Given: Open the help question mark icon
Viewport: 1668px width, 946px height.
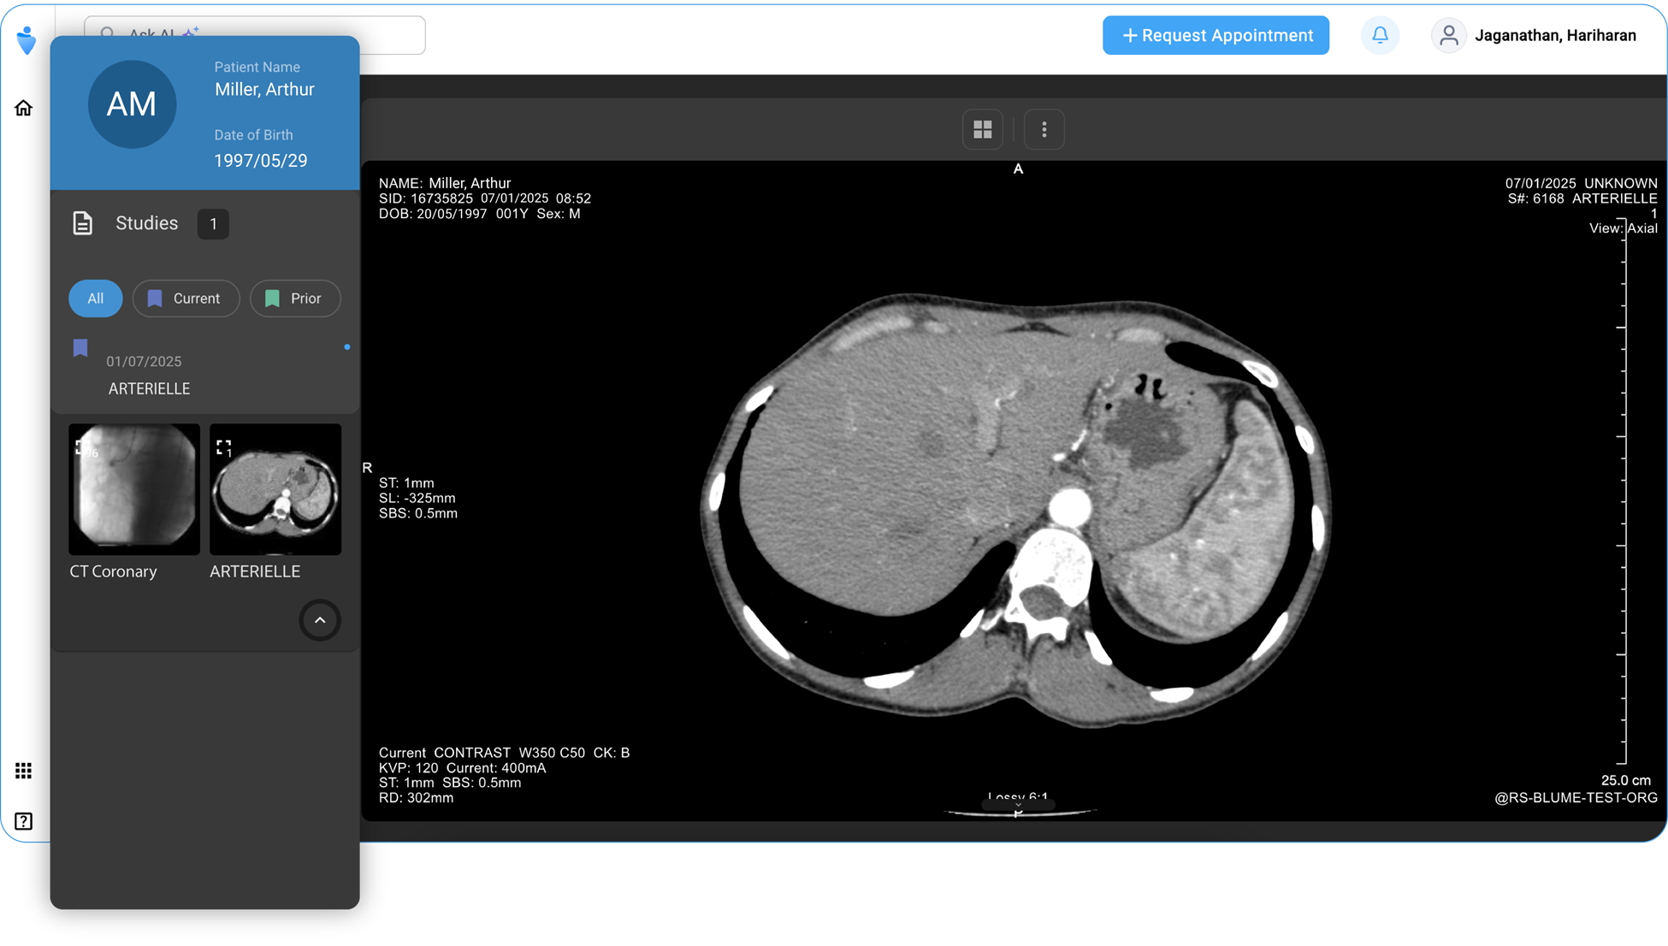Looking at the screenshot, I should click(24, 821).
